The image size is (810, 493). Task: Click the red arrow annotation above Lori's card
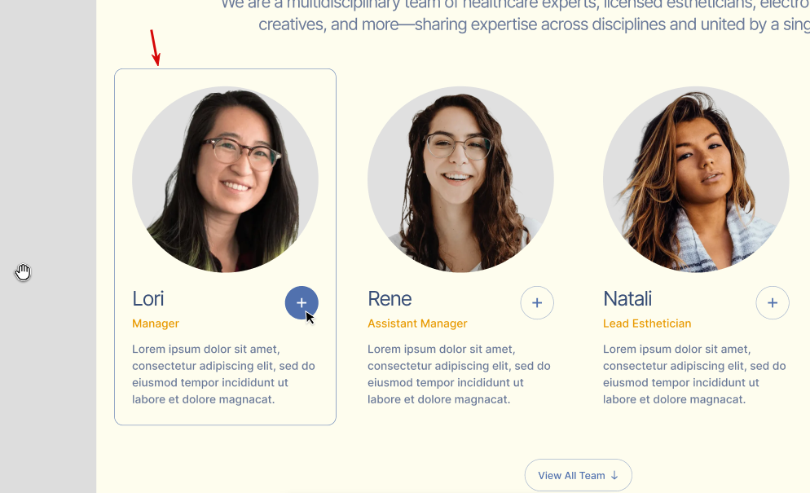(x=155, y=47)
